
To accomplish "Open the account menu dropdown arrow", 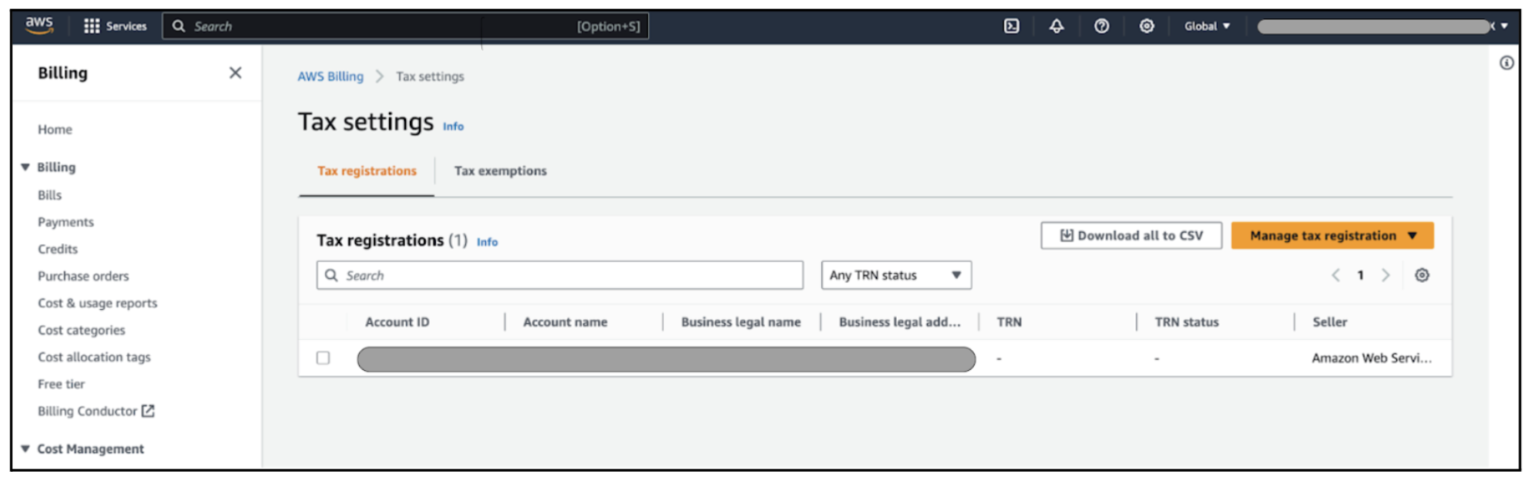I will click(x=1504, y=26).
